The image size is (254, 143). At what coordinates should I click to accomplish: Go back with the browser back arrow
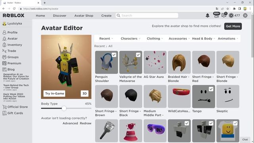[x=4, y=9]
